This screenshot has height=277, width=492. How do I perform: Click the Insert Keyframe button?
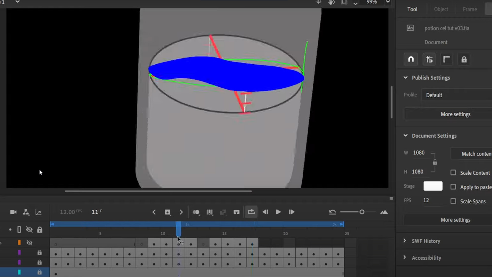click(167, 212)
